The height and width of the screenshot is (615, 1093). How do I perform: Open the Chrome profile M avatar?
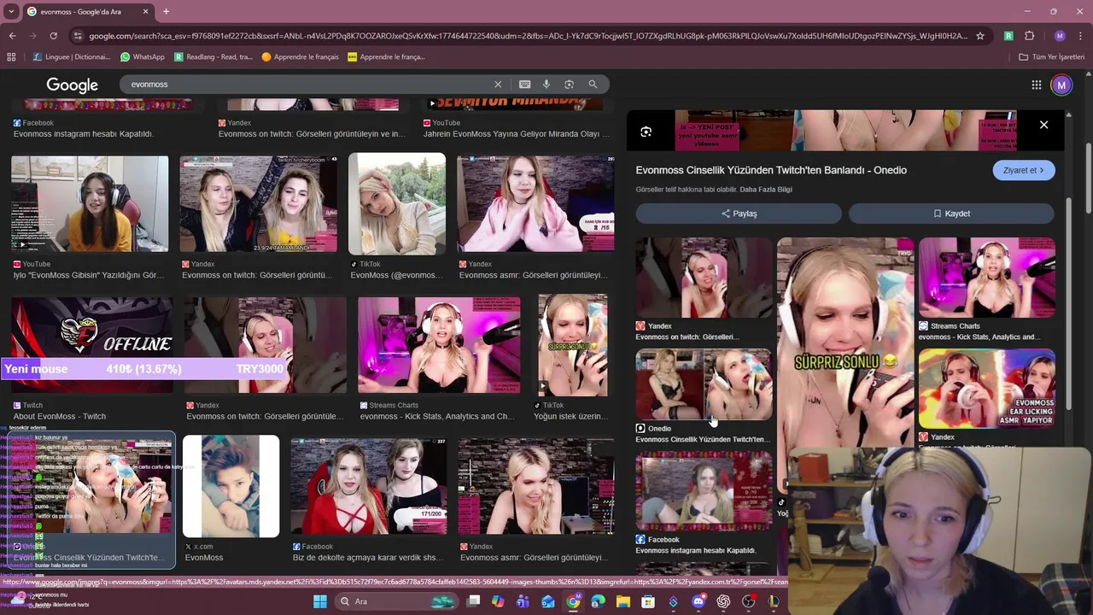pyautogui.click(x=1060, y=36)
